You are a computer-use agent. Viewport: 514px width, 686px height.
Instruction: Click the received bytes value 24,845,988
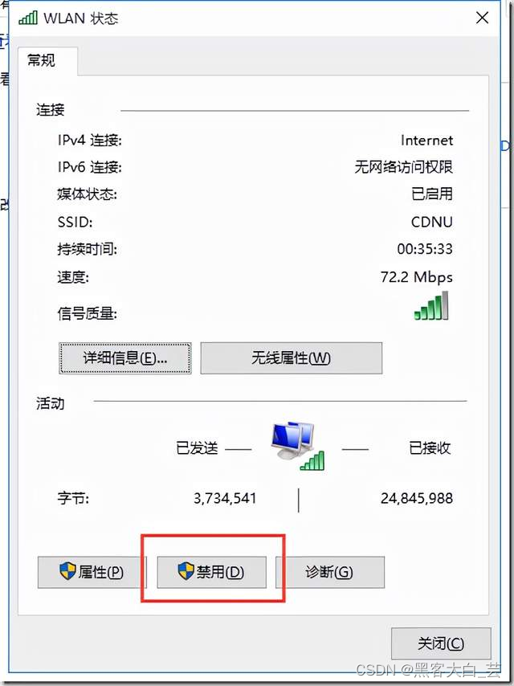pos(417,498)
